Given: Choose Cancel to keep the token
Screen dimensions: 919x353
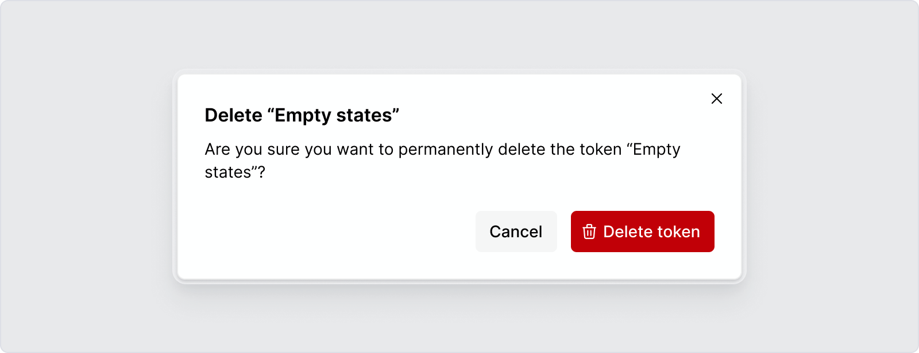Looking at the screenshot, I should click(515, 232).
